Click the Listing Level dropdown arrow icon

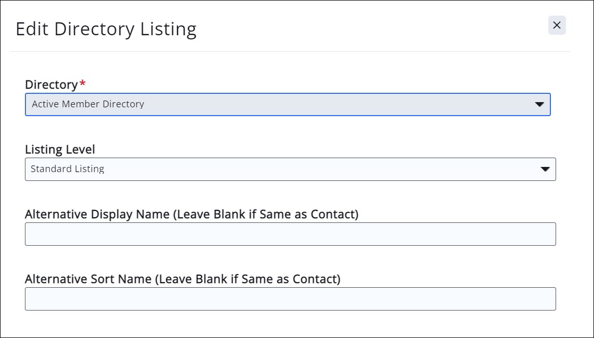tap(545, 170)
